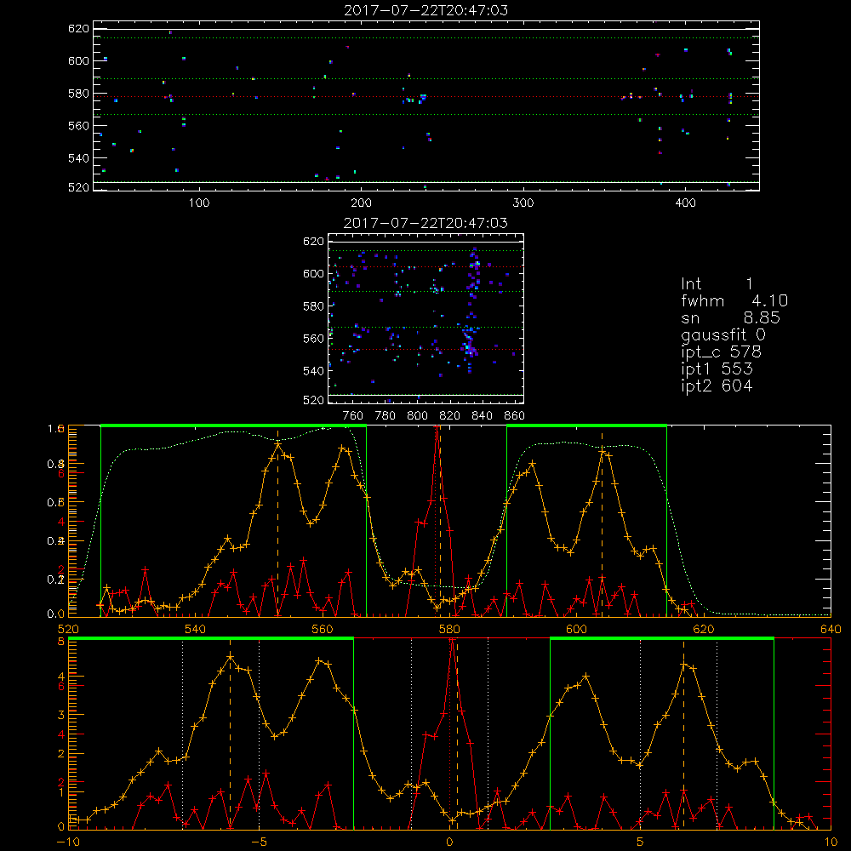Click y-axis label 540 on top plot
The width and height of the screenshot is (851, 851).
(78, 158)
